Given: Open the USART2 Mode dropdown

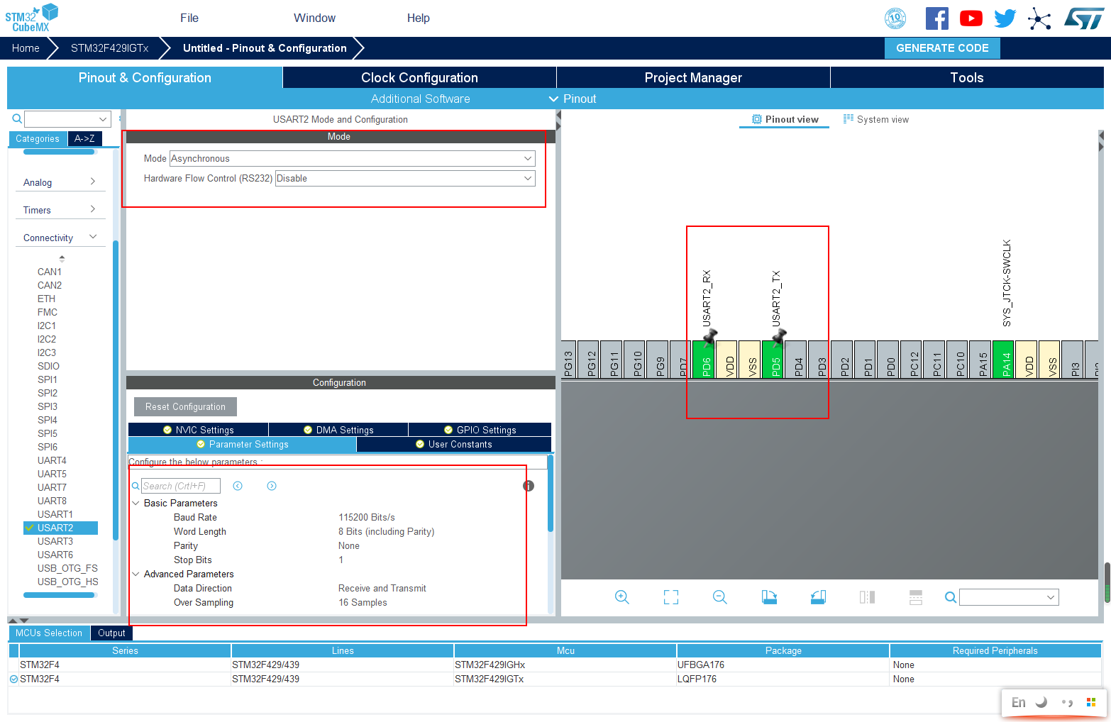Looking at the screenshot, I should click(352, 158).
